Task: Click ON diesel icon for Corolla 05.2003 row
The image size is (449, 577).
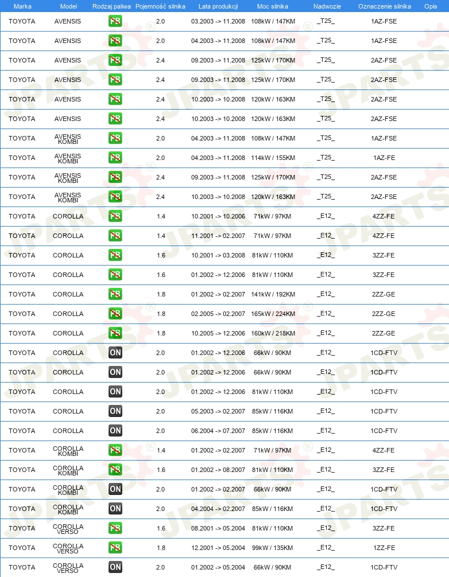Action: coord(115,411)
